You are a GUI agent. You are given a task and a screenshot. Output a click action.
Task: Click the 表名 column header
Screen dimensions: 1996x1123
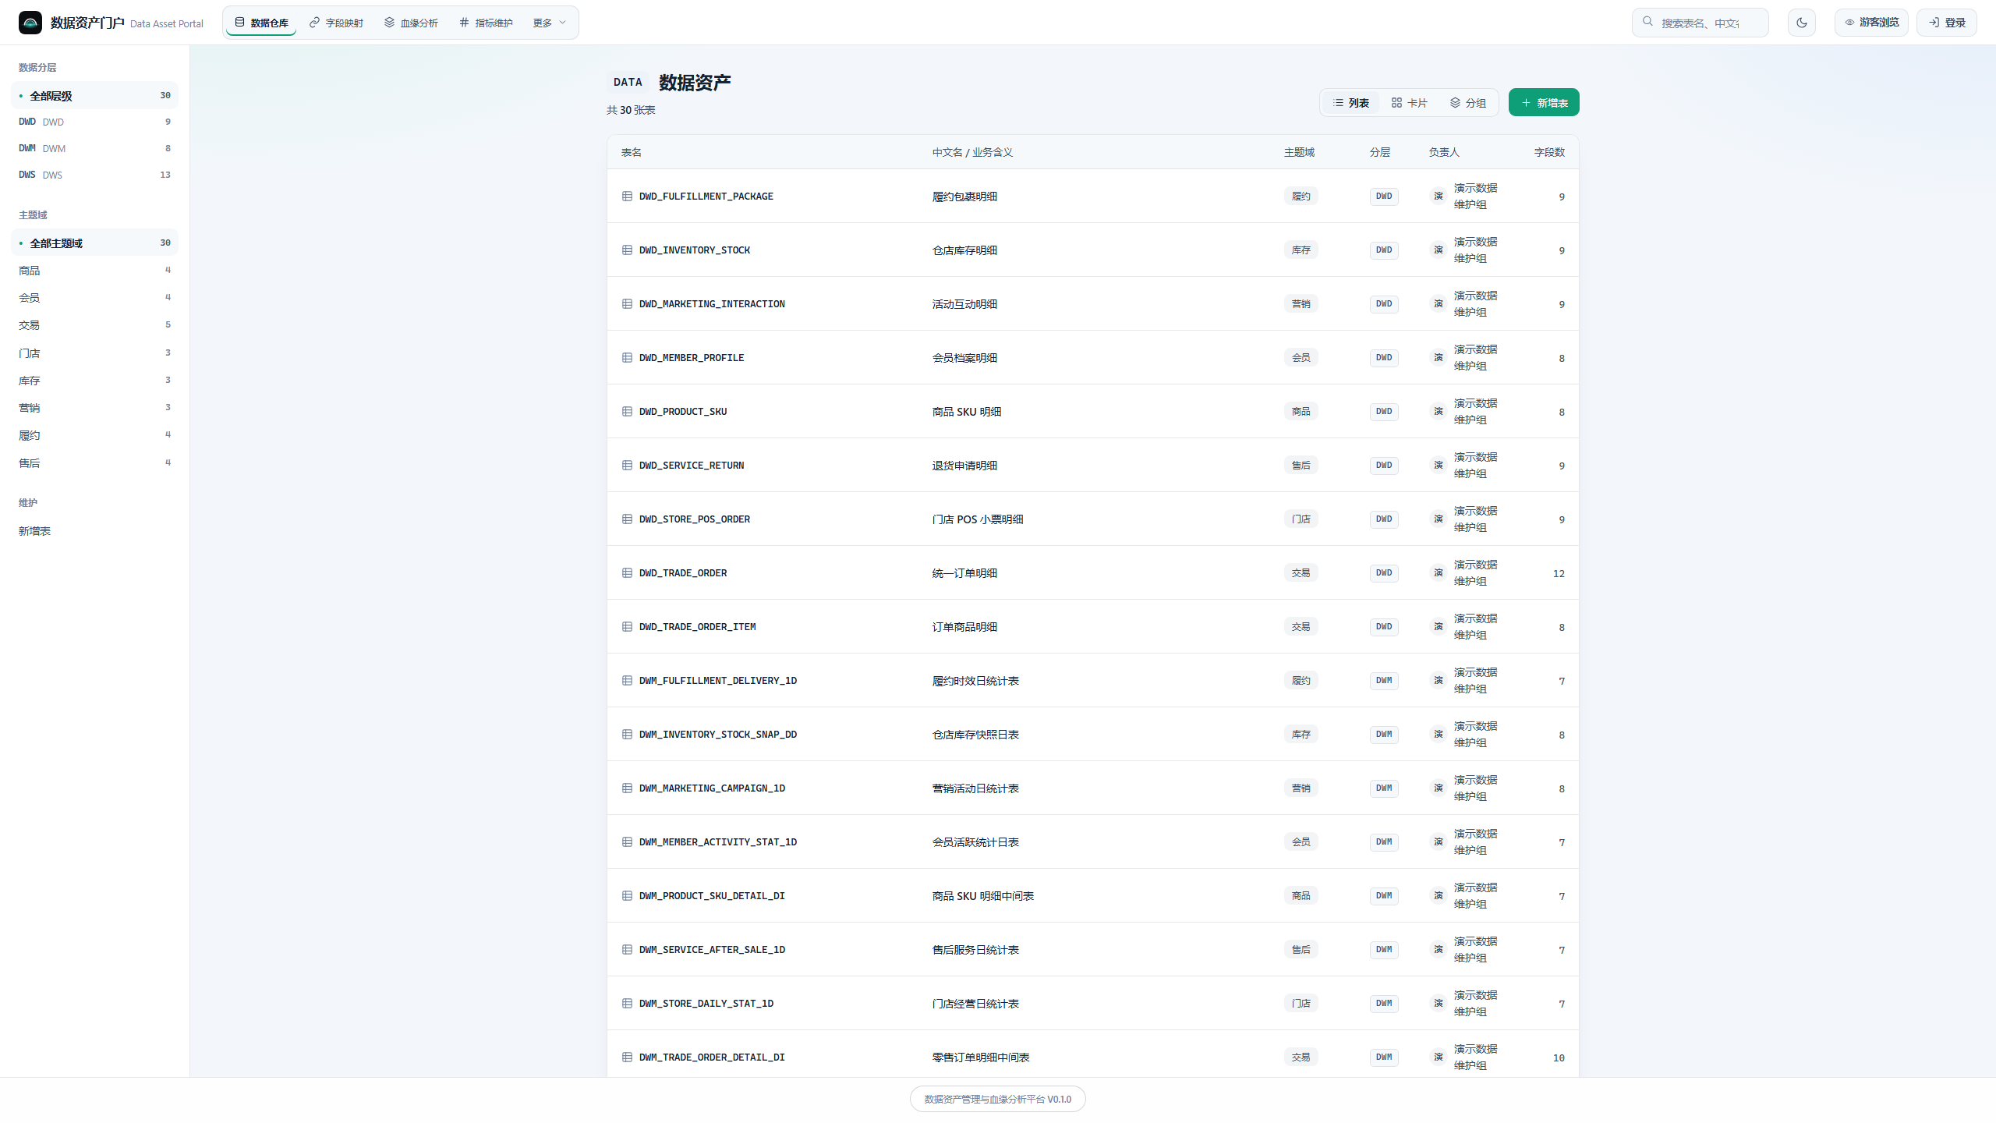coord(632,153)
